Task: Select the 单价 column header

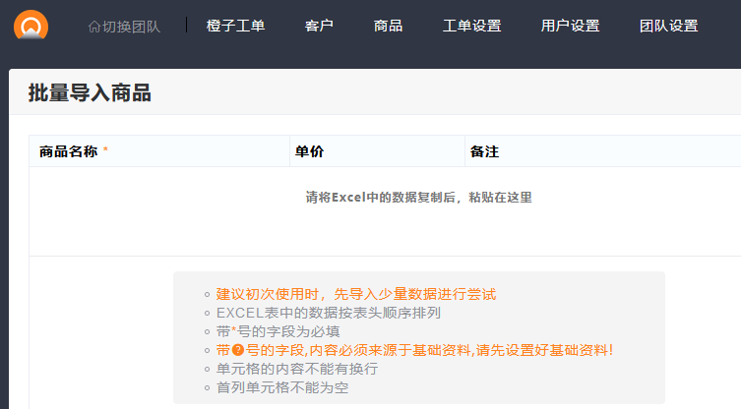Action: point(309,152)
